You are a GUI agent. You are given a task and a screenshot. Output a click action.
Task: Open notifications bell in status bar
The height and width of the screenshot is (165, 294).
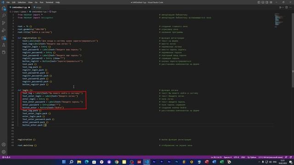click(291, 157)
